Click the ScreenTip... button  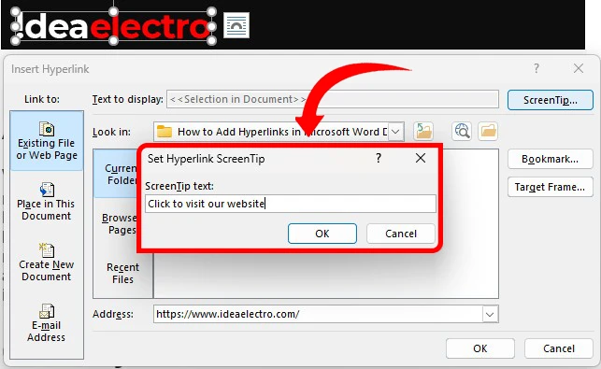[x=551, y=100]
